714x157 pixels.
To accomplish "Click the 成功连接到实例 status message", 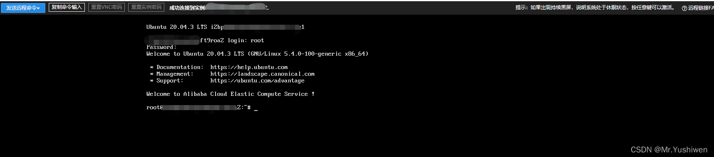I will pos(187,8).
